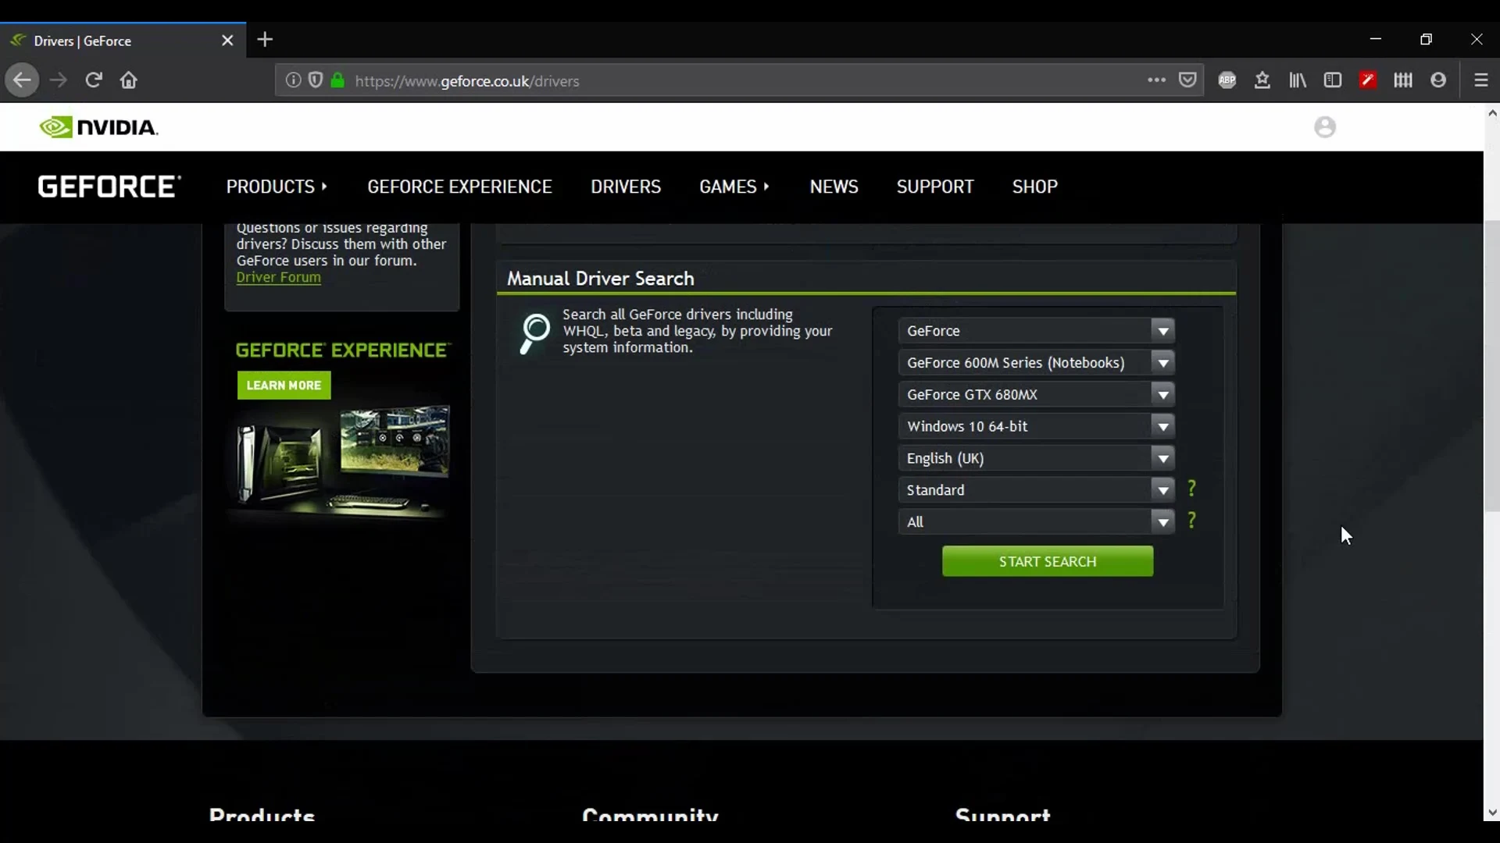Click scrollbar down arrow
Viewport: 1500px width, 843px height.
pos(1492,813)
